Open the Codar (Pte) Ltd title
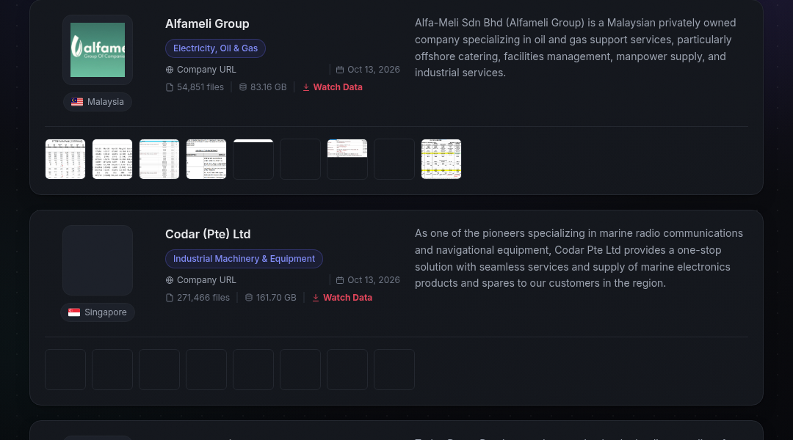Screen dimensions: 793x440 point(208,235)
